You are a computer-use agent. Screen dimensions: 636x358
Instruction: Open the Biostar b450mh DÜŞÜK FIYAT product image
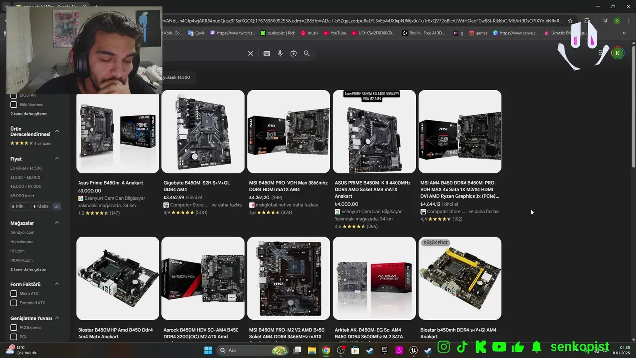pos(460,278)
